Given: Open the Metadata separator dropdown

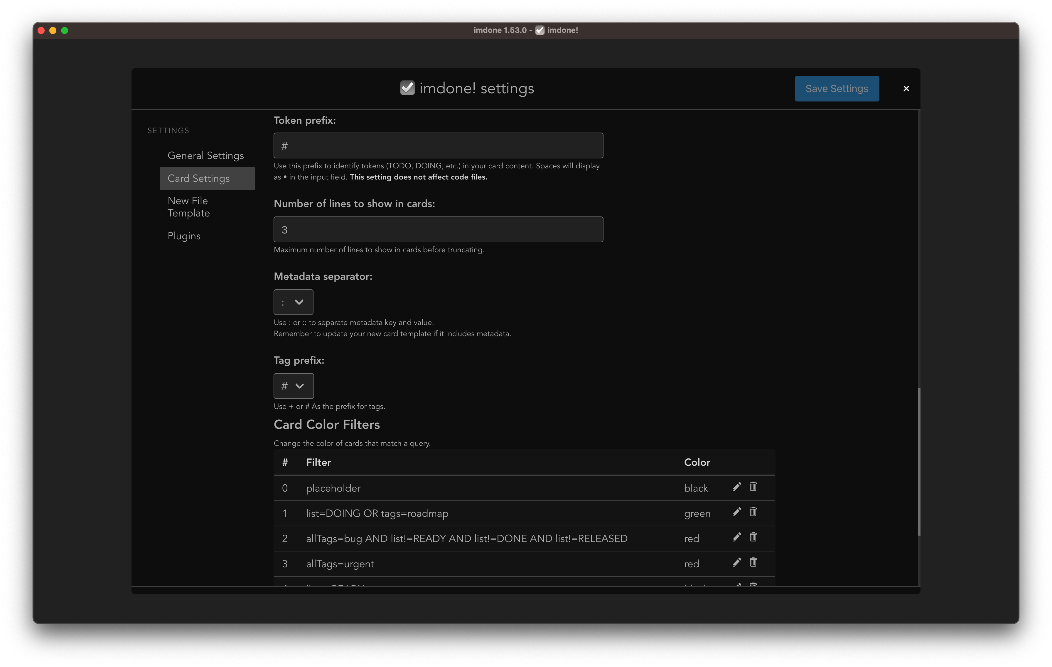Looking at the screenshot, I should (x=293, y=302).
